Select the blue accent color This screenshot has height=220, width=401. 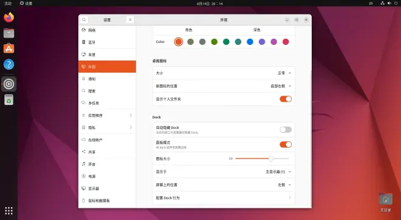[250, 42]
